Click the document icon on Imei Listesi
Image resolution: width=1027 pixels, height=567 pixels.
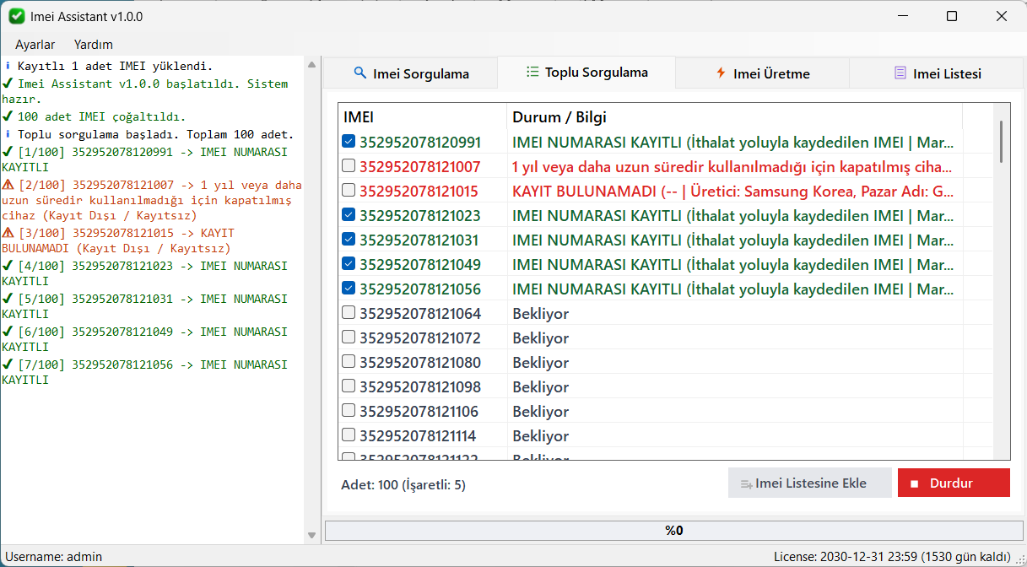[x=900, y=73]
